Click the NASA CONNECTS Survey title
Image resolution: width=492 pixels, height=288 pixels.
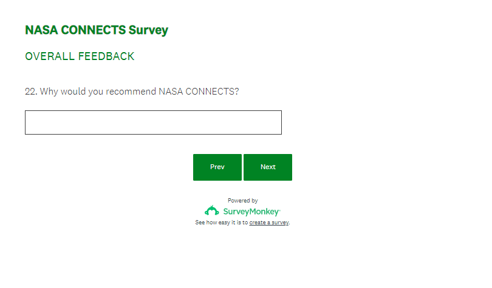coord(97,30)
